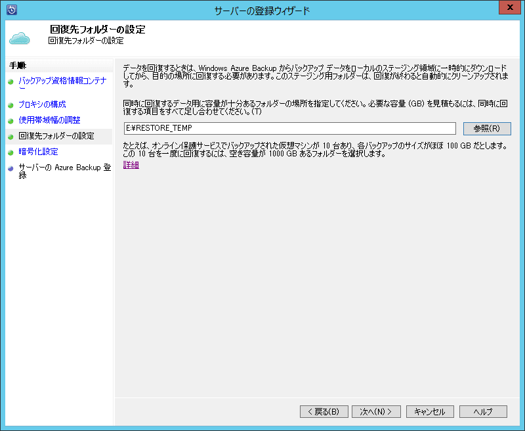525x431 pixels.
Task: Click the 参照(R) browse button
Action: click(488, 128)
